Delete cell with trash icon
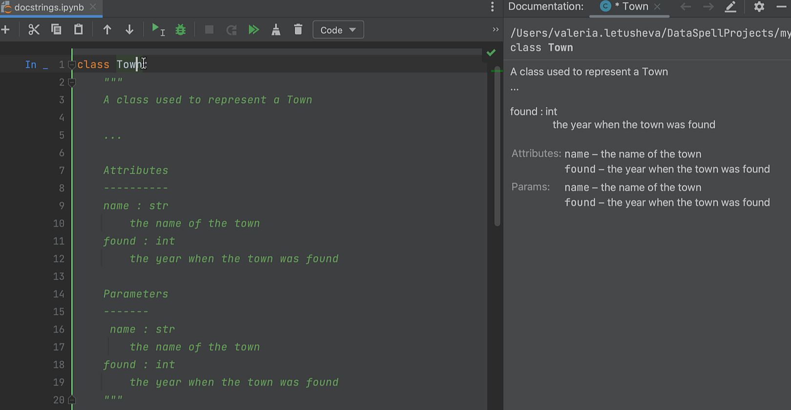The image size is (791, 410). tap(298, 30)
